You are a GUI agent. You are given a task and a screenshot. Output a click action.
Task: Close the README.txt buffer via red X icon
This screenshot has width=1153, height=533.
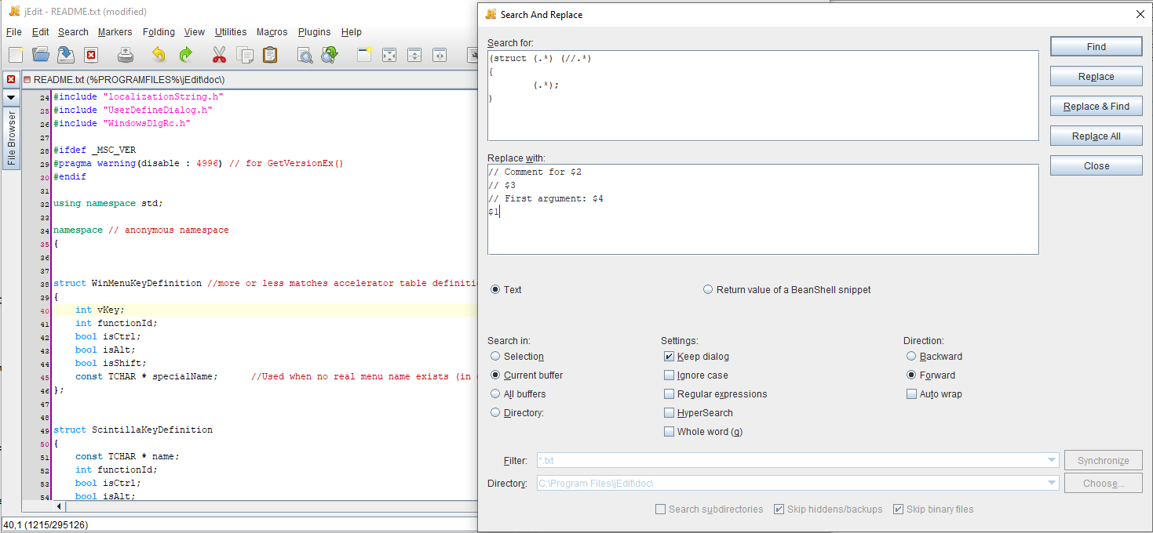click(10, 79)
